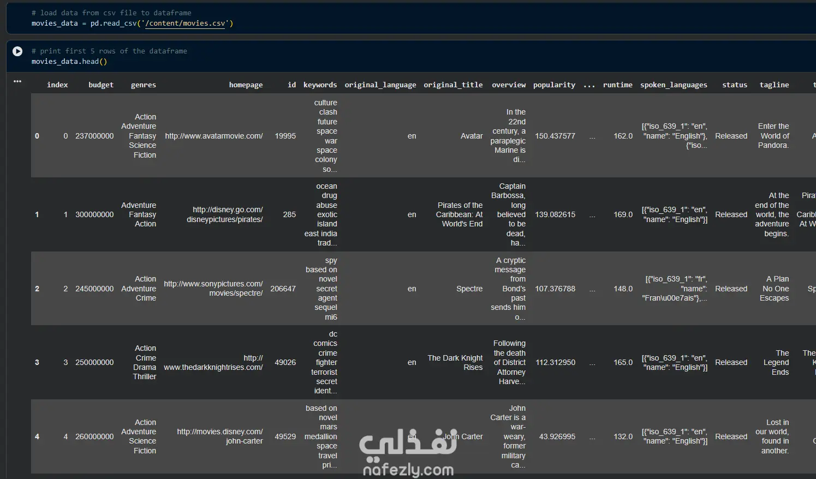Click the original_language column header

pyautogui.click(x=380, y=85)
